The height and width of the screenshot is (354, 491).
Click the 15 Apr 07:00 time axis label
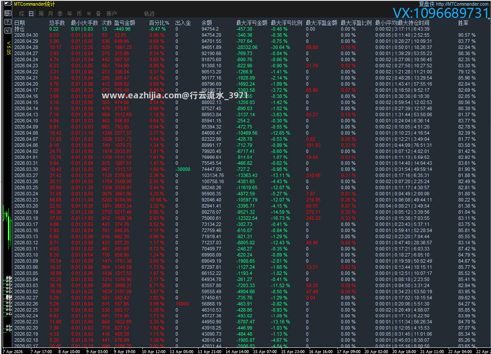(x=265, y=351)
